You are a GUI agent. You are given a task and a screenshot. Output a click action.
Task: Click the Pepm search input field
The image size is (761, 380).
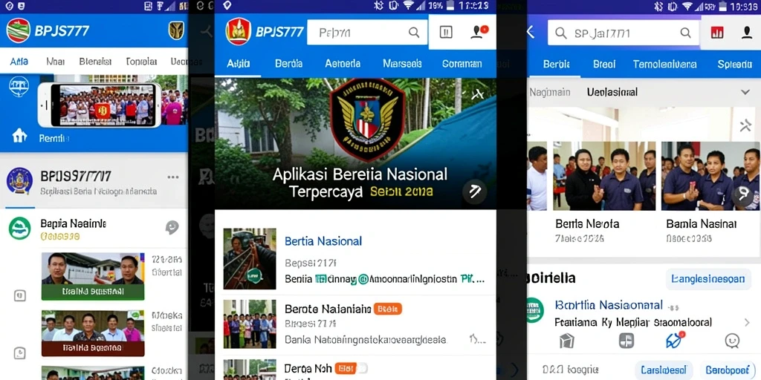(x=367, y=33)
